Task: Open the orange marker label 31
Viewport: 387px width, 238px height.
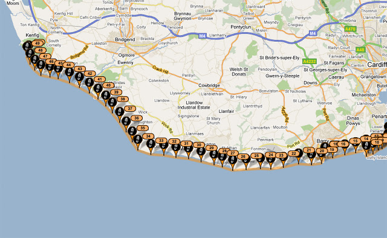Action: (186, 144)
